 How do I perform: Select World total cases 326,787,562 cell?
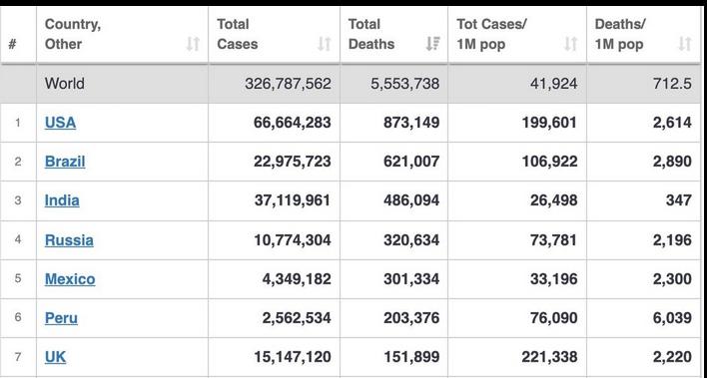click(x=289, y=84)
